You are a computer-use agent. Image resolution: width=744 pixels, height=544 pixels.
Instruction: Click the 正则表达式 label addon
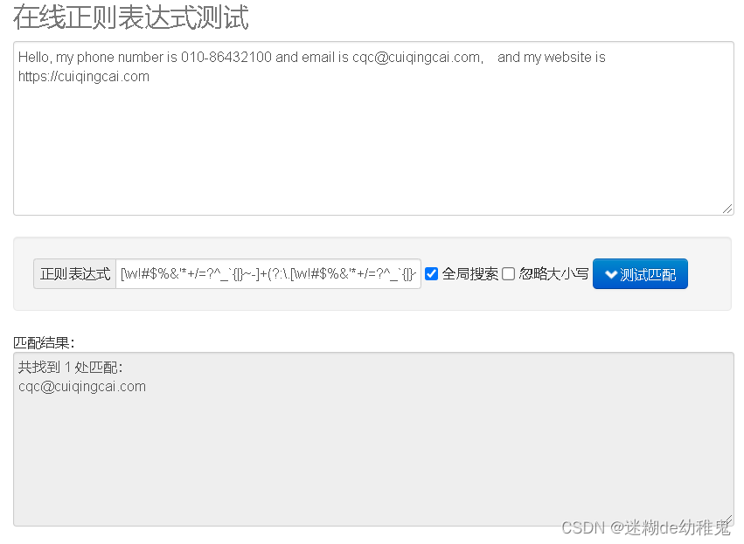[75, 274]
